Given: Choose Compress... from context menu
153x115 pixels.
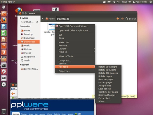Looking at the screenshot, I should (75, 61).
